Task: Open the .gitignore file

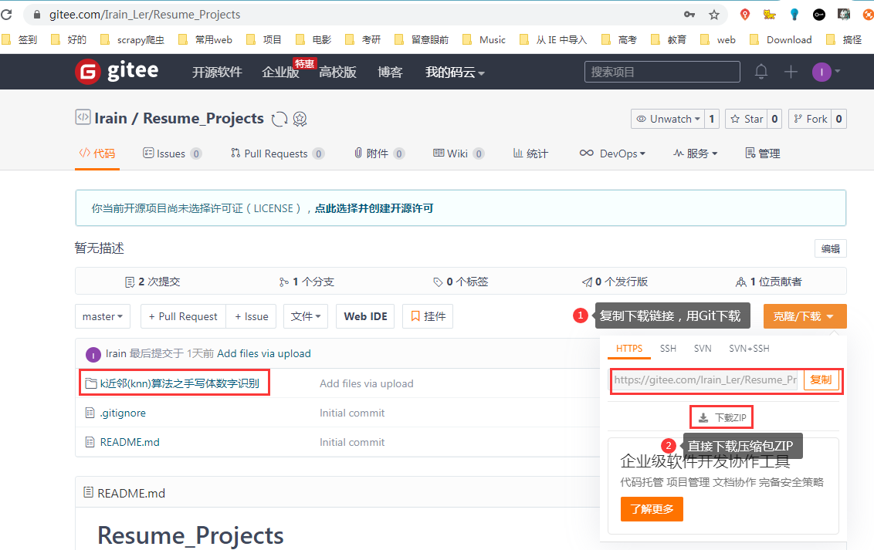Action: 123,413
